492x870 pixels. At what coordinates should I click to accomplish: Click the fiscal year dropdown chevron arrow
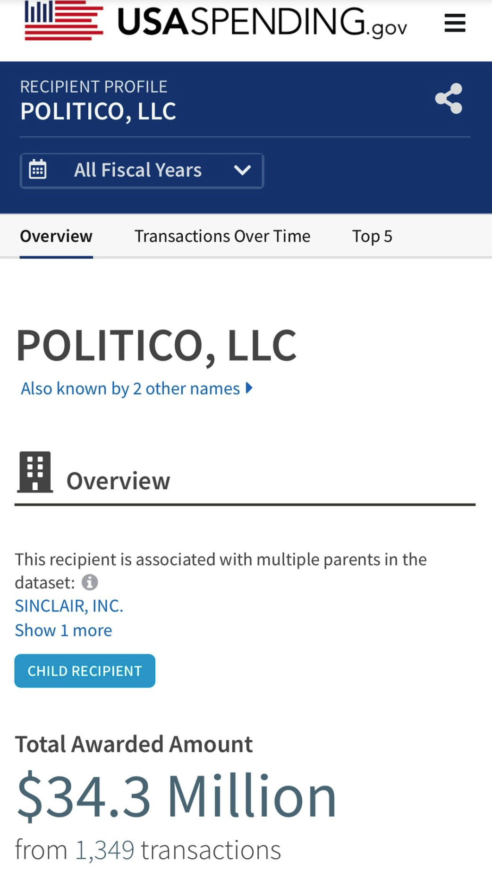(242, 170)
